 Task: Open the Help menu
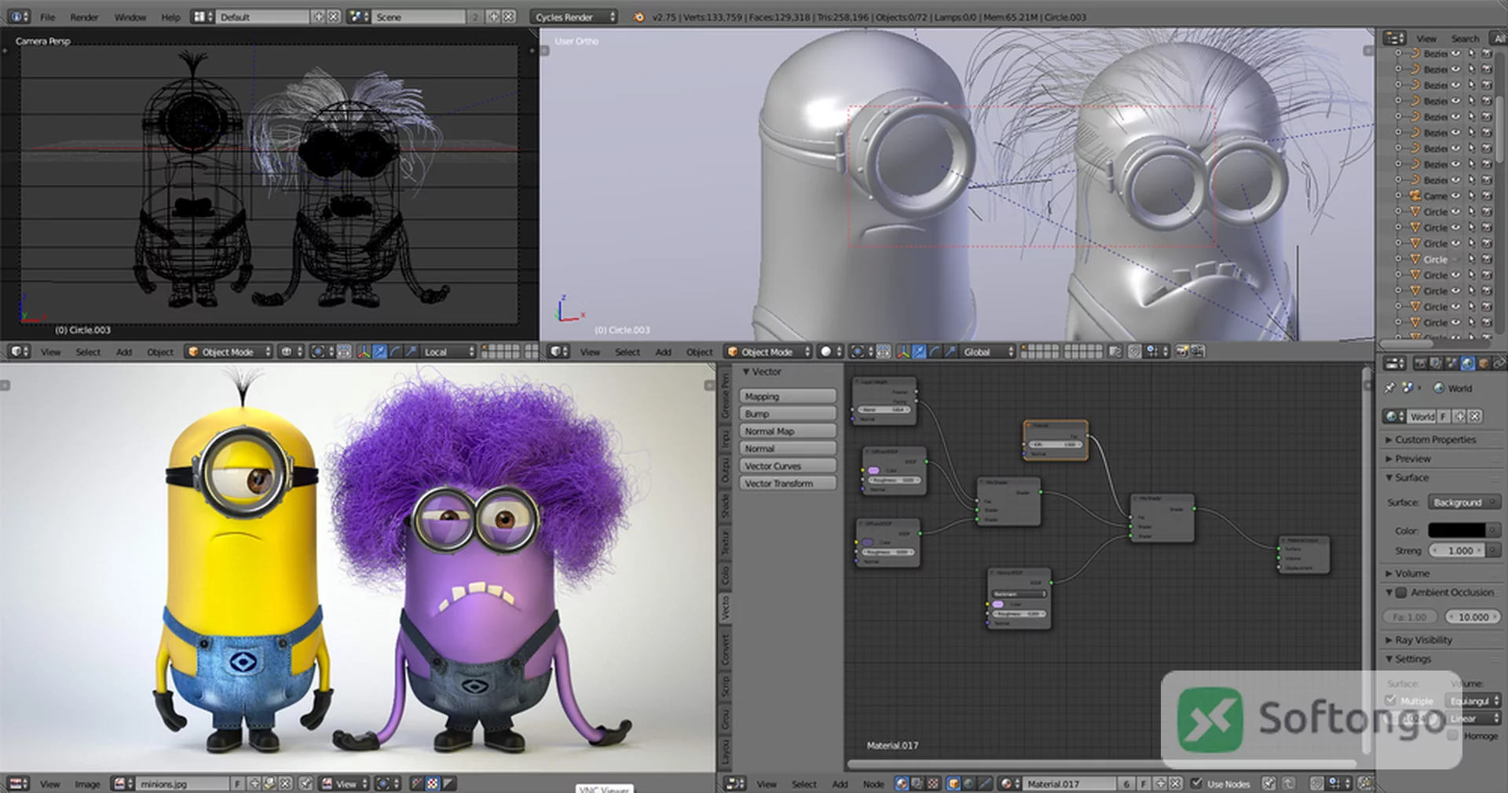point(170,16)
